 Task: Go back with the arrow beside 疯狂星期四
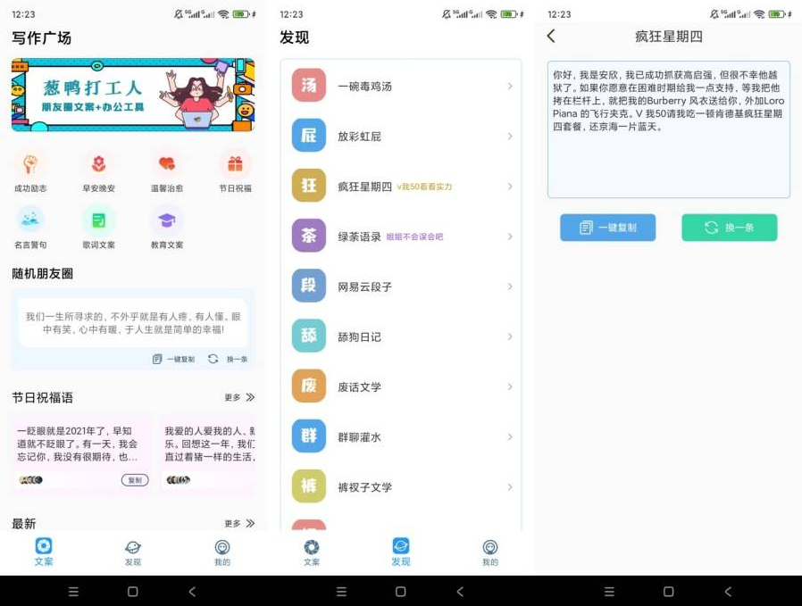tap(551, 36)
